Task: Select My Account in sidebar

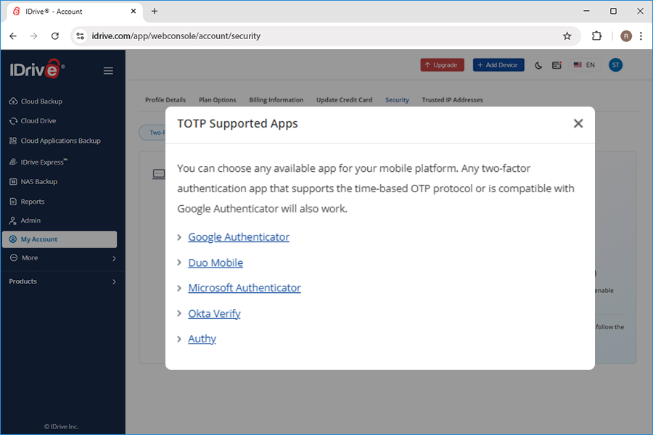Action: click(59, 239)
